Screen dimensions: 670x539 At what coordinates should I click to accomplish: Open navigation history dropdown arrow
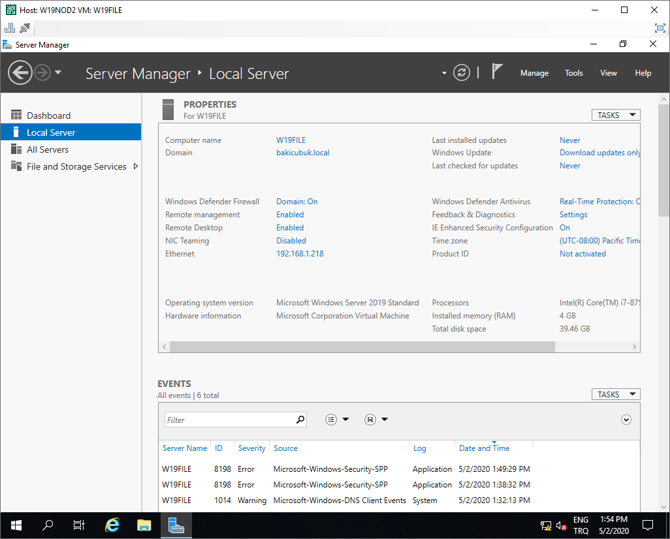[x=58, y=72]
